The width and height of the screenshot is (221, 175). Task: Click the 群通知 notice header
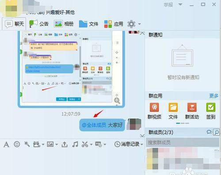pyautogui.click(x=156, y=35)
